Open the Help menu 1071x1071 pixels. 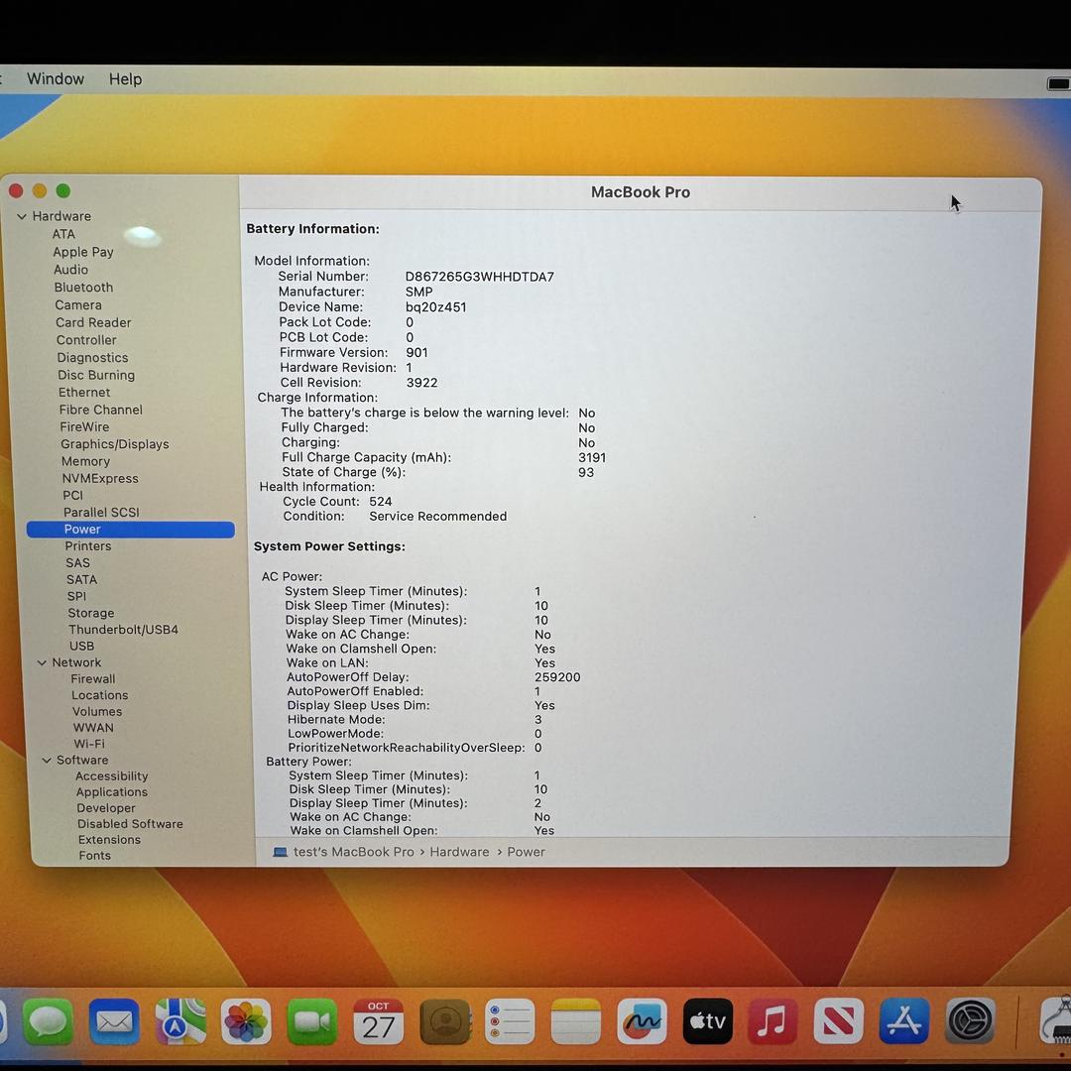coord(125,79)
